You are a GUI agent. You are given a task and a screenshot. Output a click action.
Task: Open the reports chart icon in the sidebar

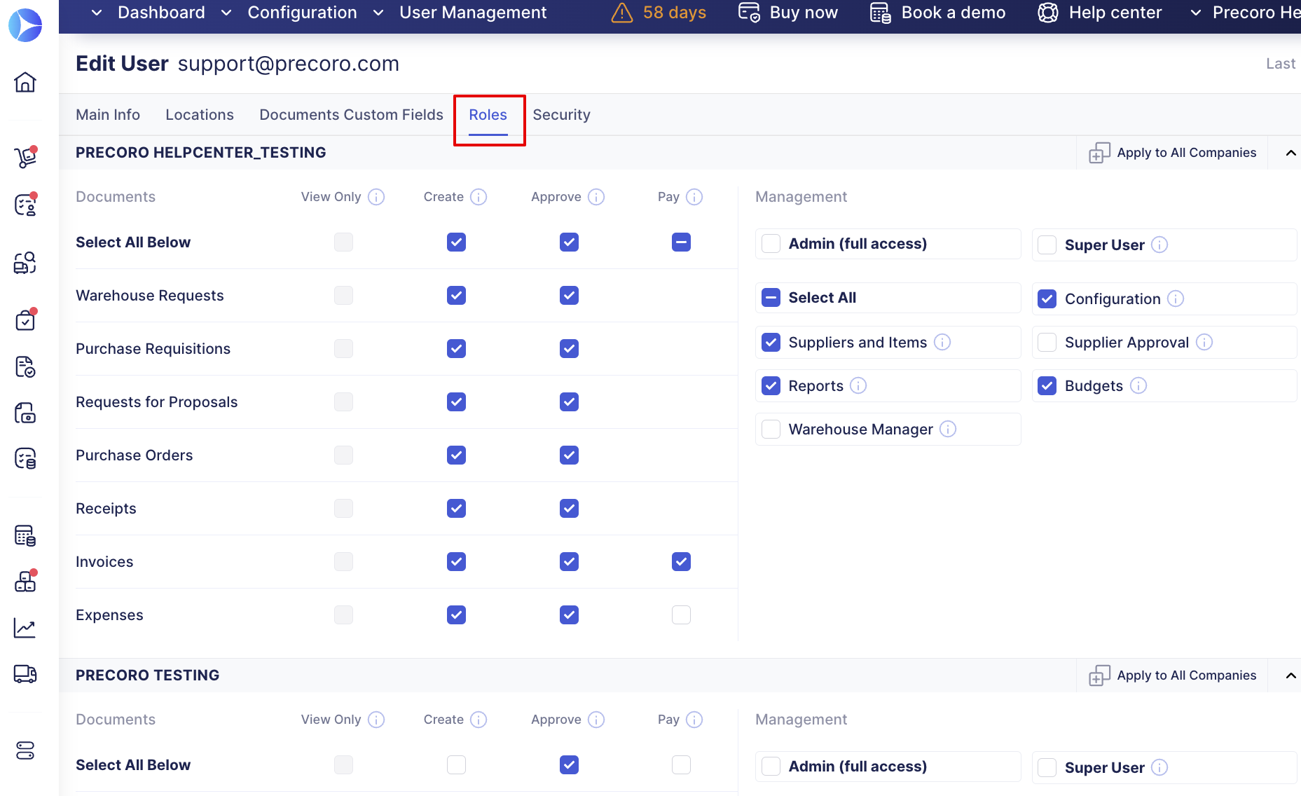point(25,628)
